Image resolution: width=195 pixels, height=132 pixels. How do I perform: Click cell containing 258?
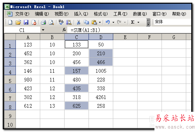pos(101,106)
